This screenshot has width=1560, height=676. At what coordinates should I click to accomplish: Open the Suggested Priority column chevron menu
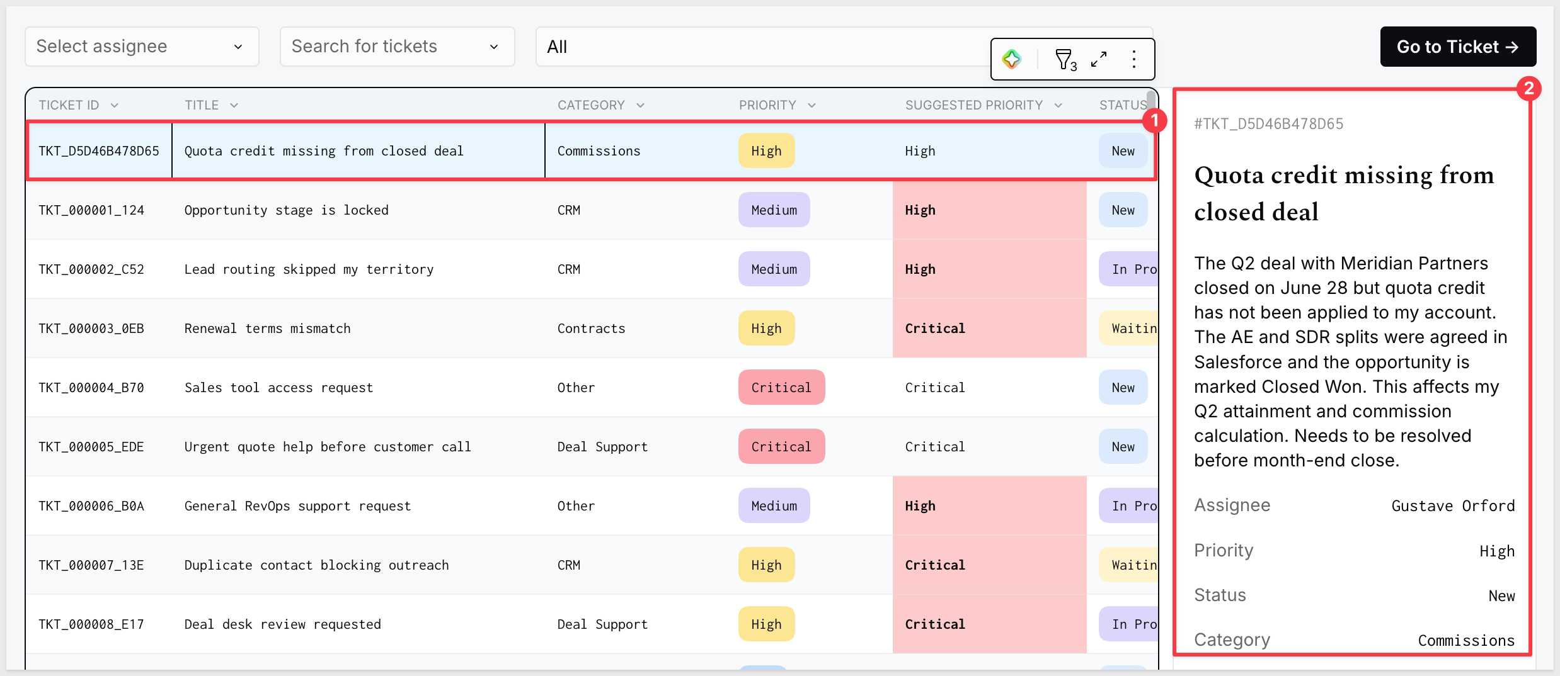tap(1058, 105)
